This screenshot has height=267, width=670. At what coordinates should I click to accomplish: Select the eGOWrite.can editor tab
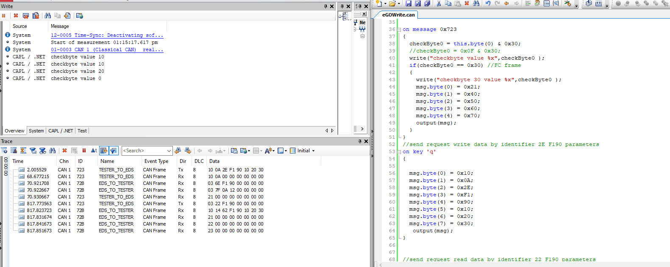398,15
